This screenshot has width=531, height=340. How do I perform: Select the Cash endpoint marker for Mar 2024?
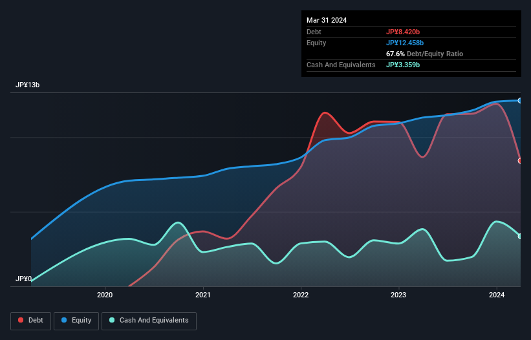coord(520,236)
